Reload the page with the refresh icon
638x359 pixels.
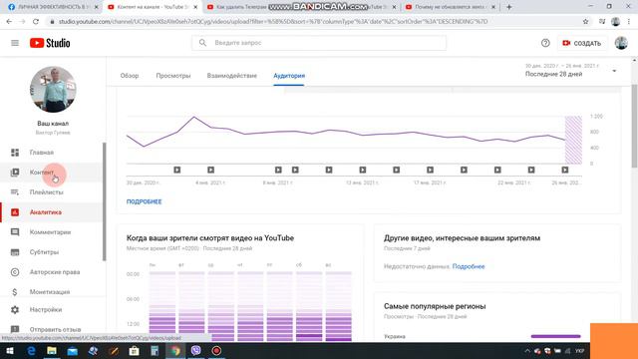(x=36, y=22)
